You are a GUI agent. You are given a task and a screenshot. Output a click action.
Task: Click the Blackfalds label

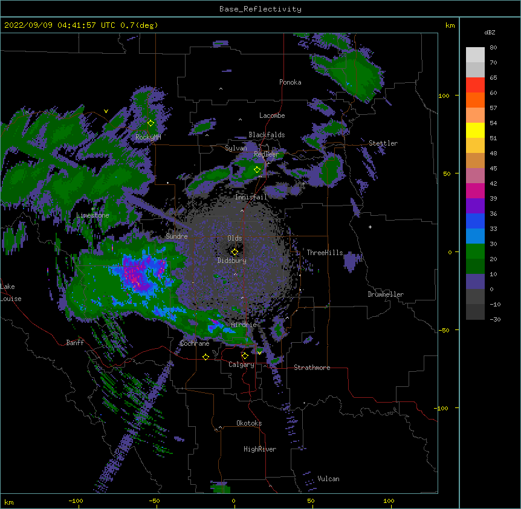(x=267, y=135)
